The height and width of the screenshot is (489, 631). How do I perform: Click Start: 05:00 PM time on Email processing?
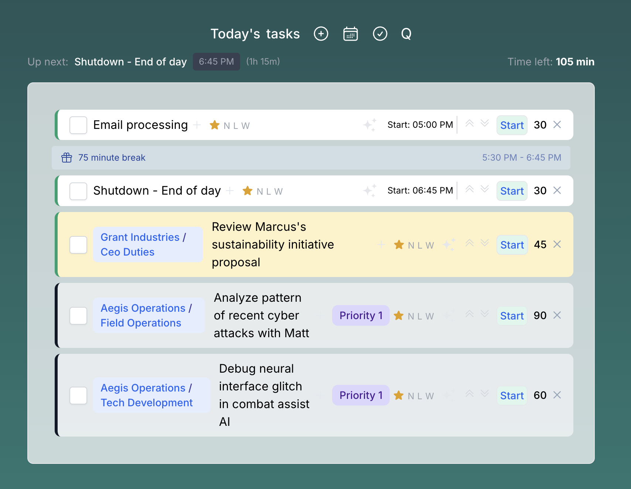(420, 125)
